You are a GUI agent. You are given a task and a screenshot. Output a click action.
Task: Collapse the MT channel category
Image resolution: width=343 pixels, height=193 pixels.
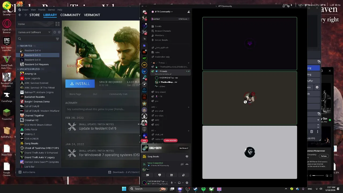(153, 131)
